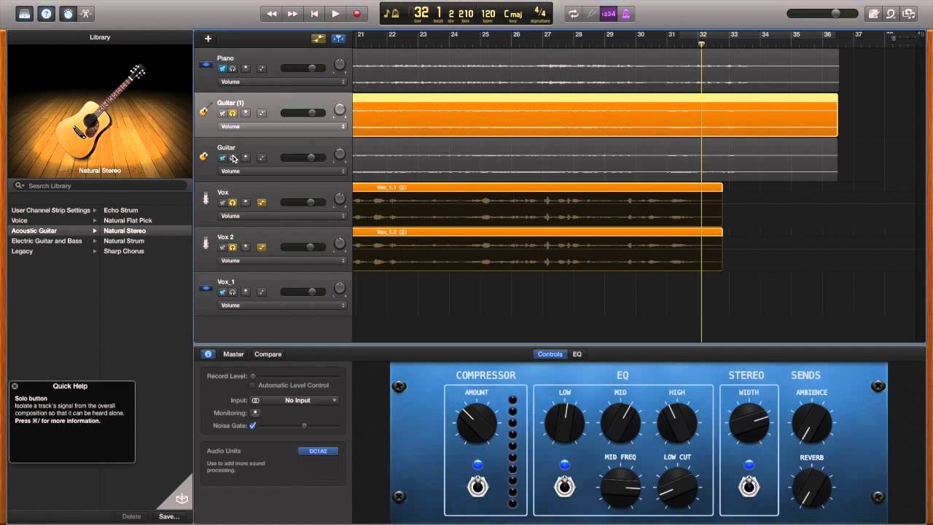Mute the Piano track
The height and width of the screenshot is (525, 933).
[222, 69]
